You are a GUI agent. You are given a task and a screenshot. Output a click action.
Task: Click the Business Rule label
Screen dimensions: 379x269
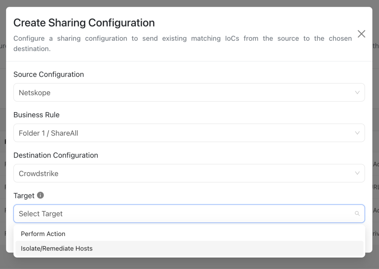[37, 115]
